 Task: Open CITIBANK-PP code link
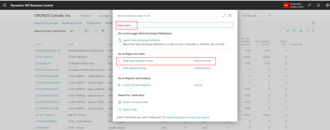click(x=43, y=63)
